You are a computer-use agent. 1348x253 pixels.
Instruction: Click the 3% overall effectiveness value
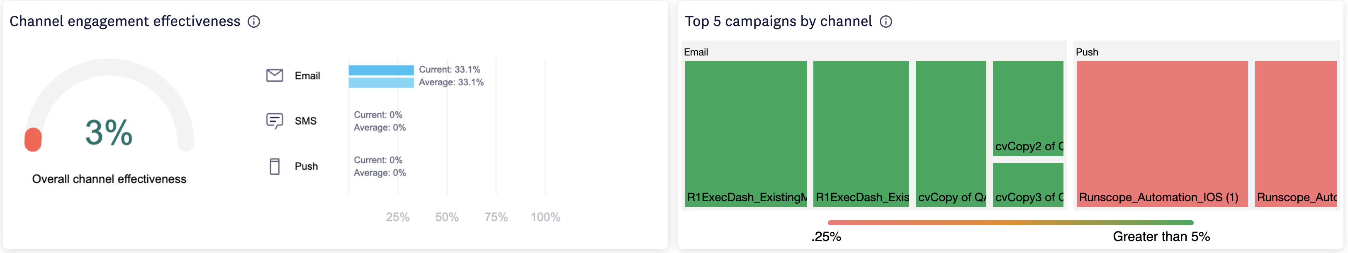(x=109, y=132)
